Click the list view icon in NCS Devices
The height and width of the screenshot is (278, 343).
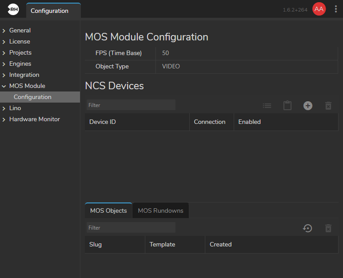point(267,106)
